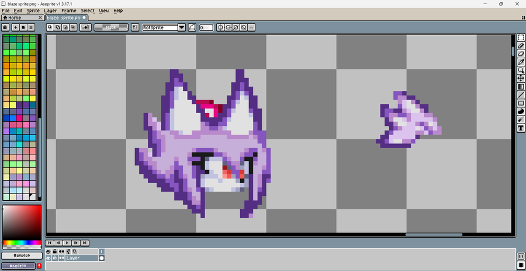Close the Home tab
Screen dimensions: 526x271
[40, 17]
